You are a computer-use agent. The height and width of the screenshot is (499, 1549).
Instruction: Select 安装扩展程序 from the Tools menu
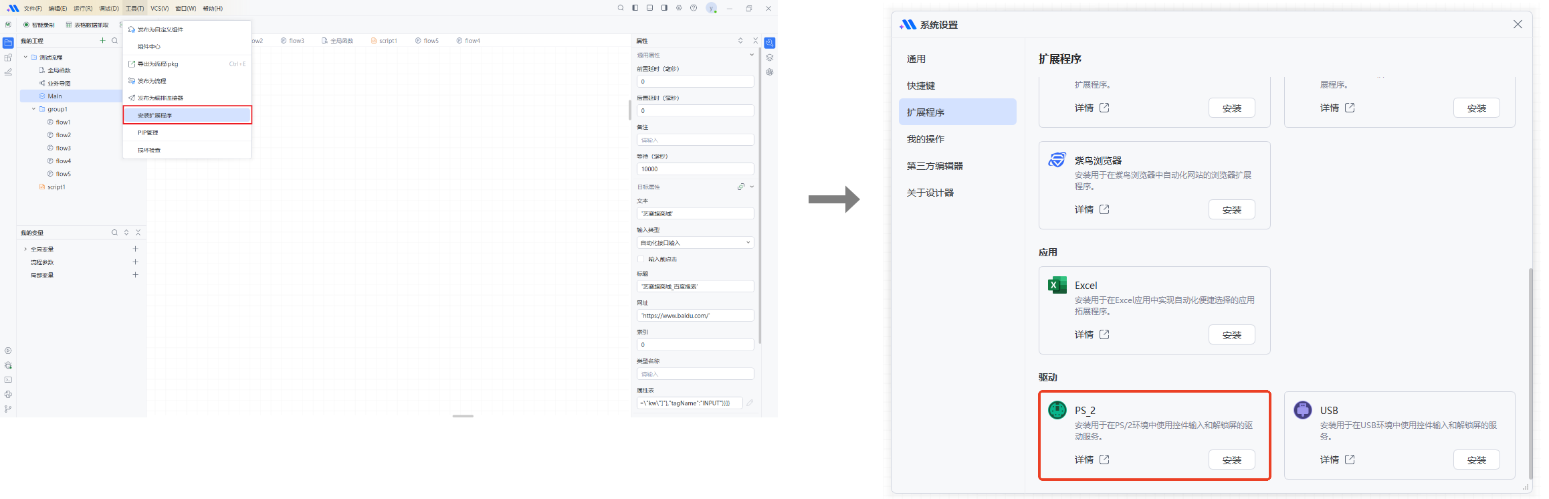click(x=187, y=115)
